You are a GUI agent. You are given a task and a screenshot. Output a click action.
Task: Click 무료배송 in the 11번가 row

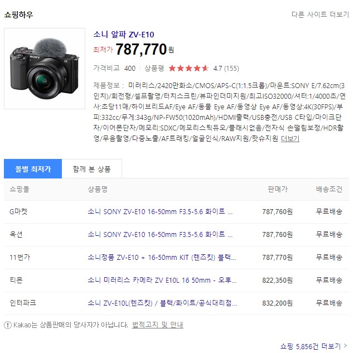[329, 257]
